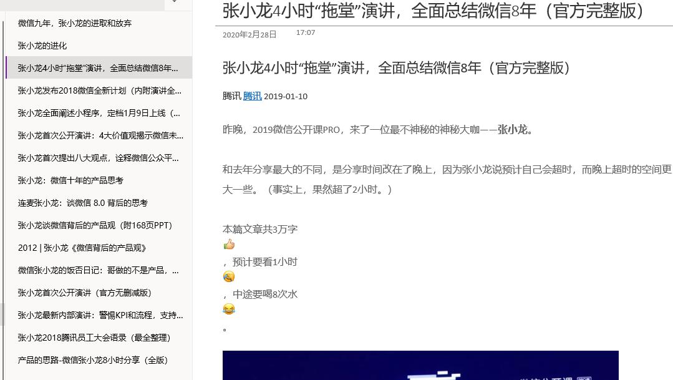Click the thumbs-up emoji in the article
Image resolution: width=673 pixels, height=380 pixels.
coord(229,245)
